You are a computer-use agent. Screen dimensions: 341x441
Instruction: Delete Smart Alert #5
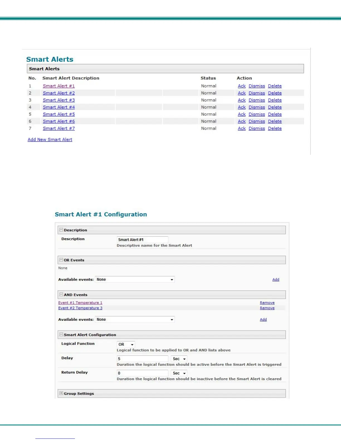click(x=275, y=114)
